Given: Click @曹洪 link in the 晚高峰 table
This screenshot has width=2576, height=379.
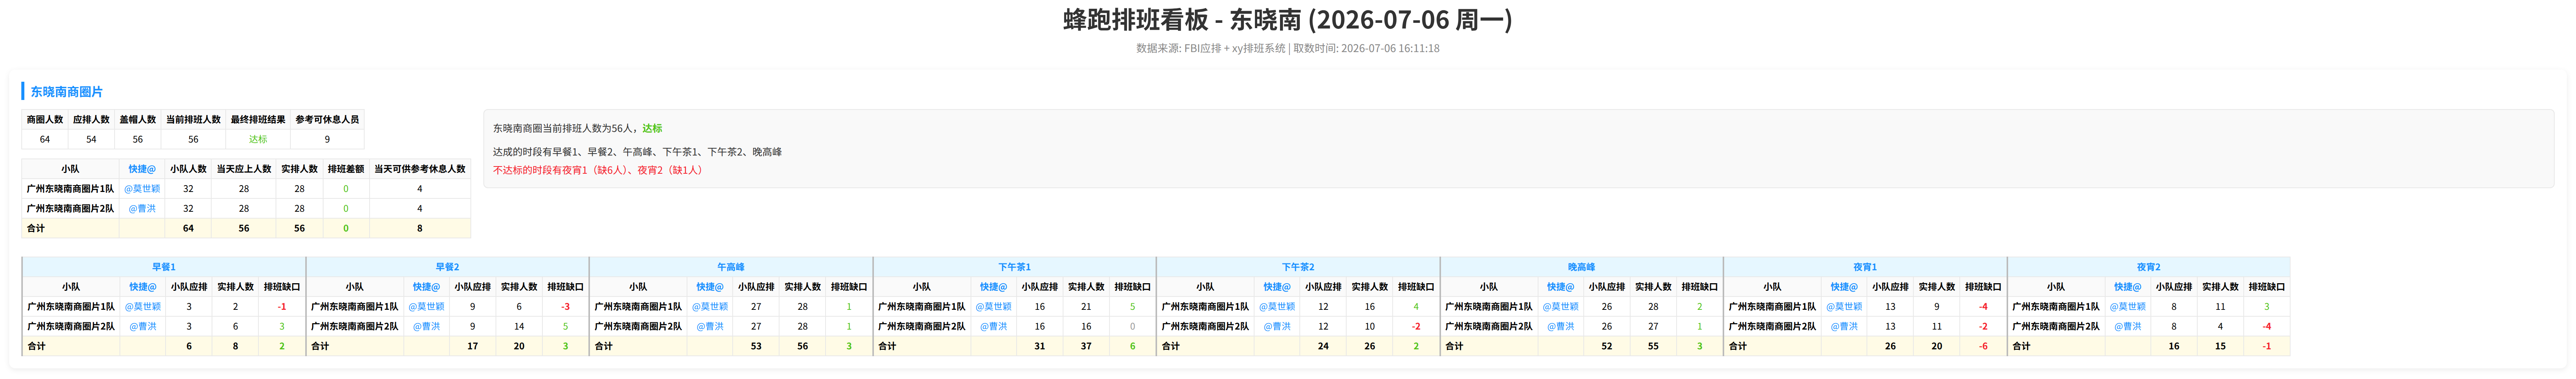Looking at the screenshot, I should click(x=1560, y=327).
